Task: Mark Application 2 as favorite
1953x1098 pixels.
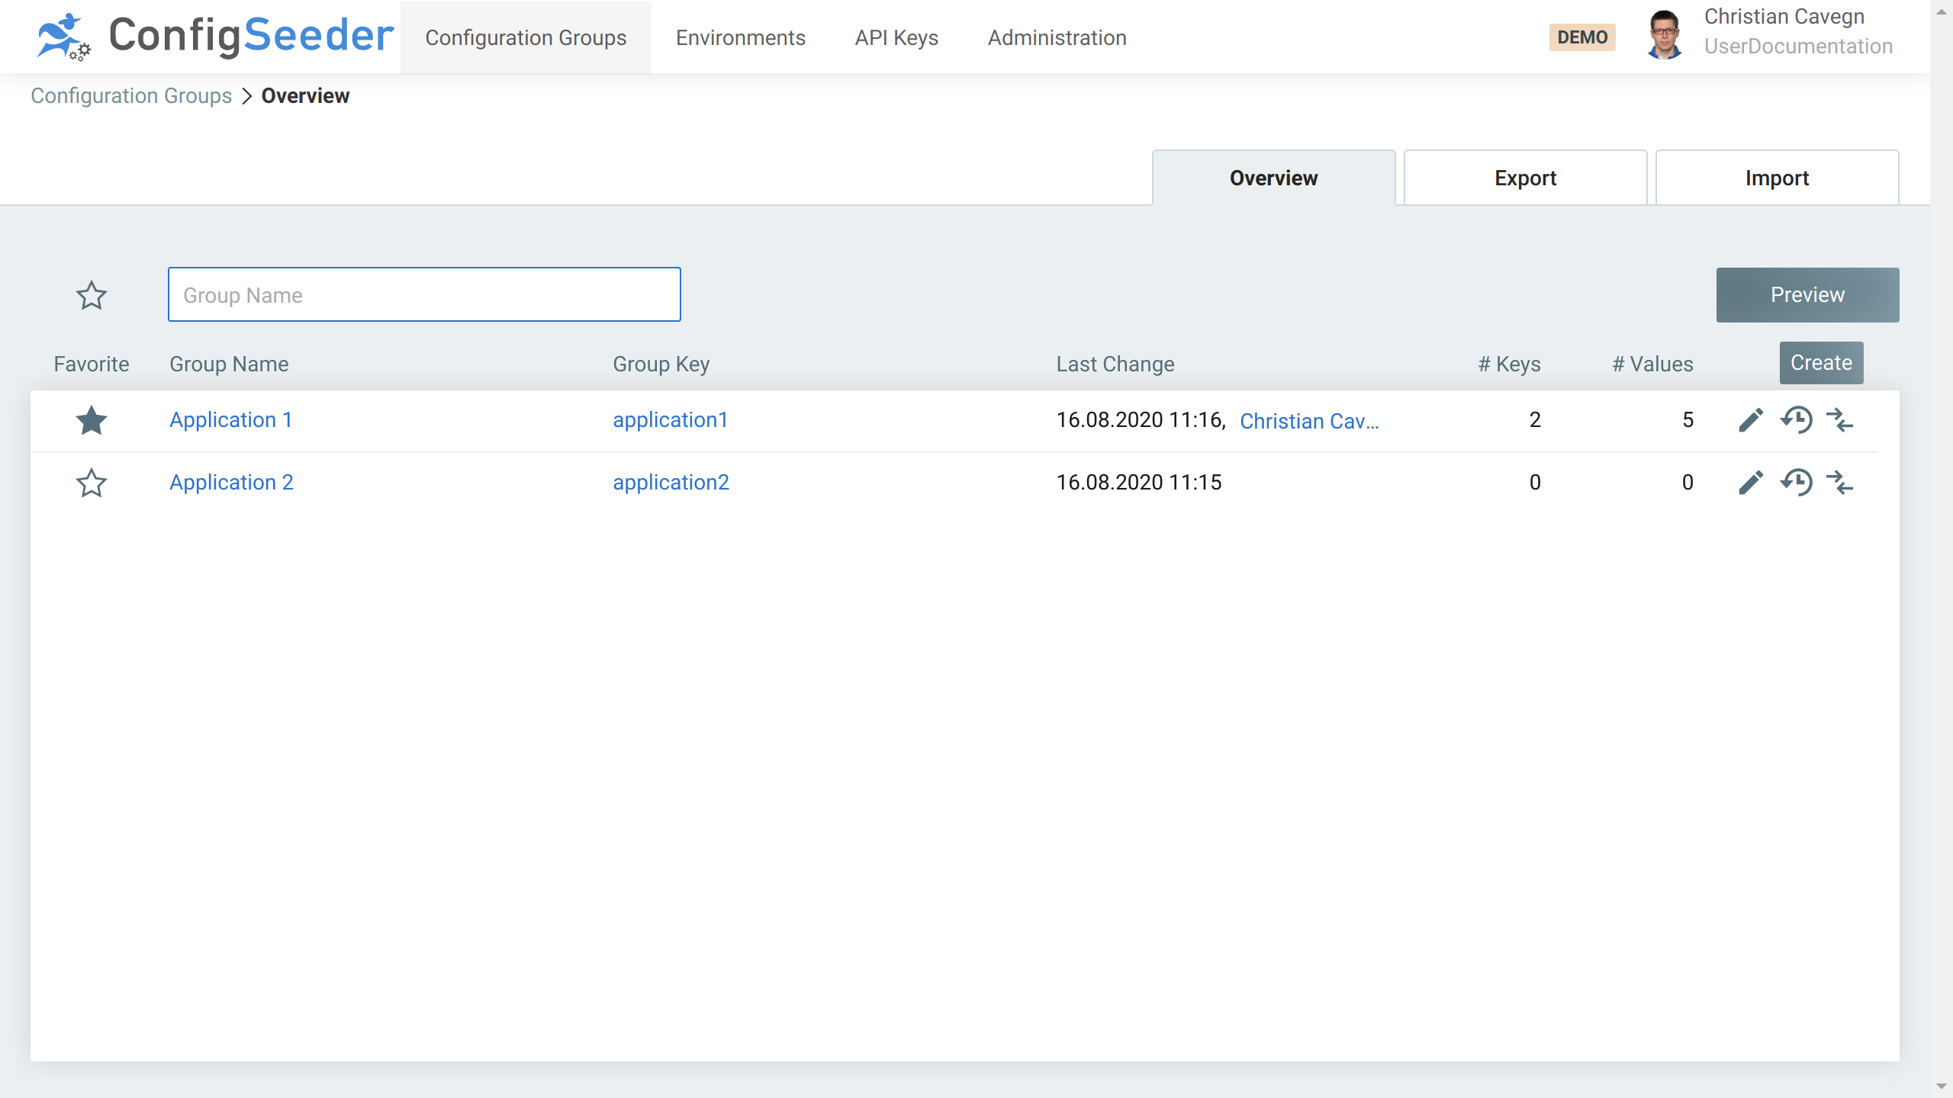Action: tap(92, 482)
